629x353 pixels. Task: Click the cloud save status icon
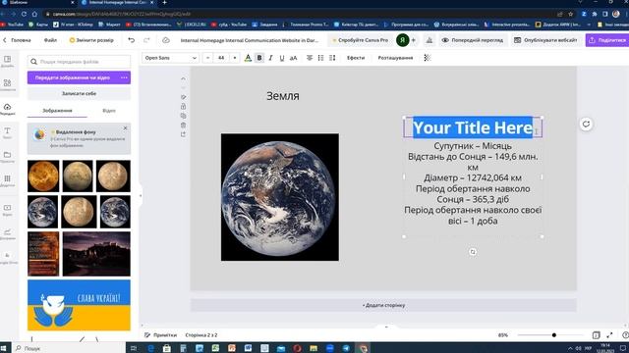[x=166, y=40]
